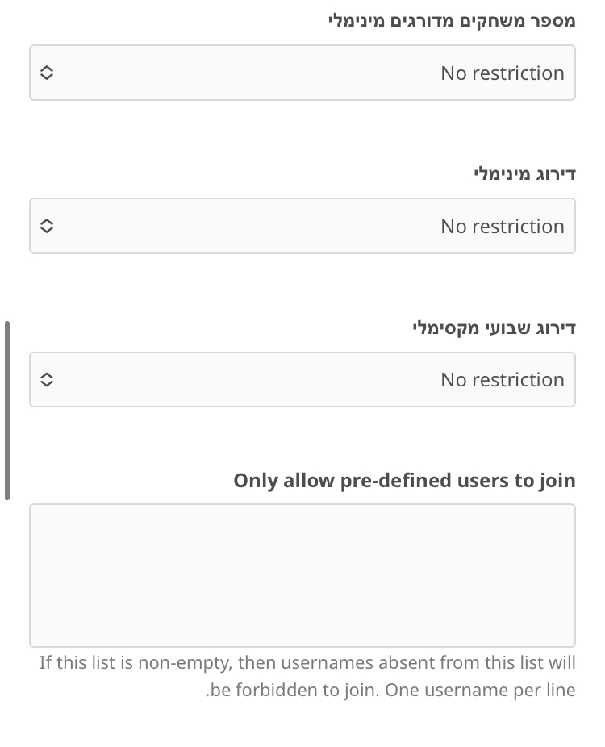Click the דירוג שבועי מקסימלי heading
This screenshot has width=605, height=747.
coord(494,328)
